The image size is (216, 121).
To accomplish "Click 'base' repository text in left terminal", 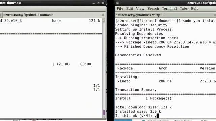I will [x=56, y=21].
